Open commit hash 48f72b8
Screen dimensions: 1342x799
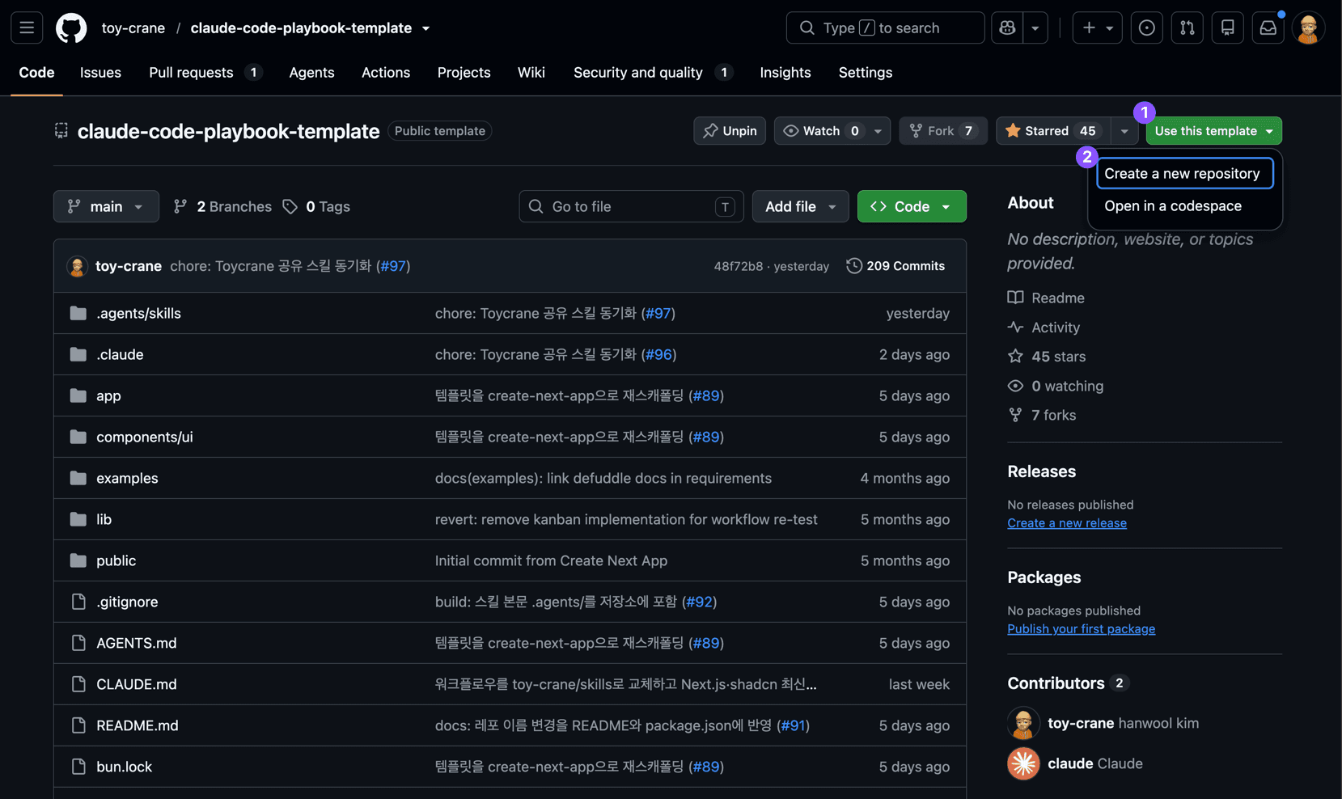738,266
